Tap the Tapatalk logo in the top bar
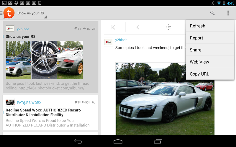This screenshot has height=147, width=236. [9, 13]
